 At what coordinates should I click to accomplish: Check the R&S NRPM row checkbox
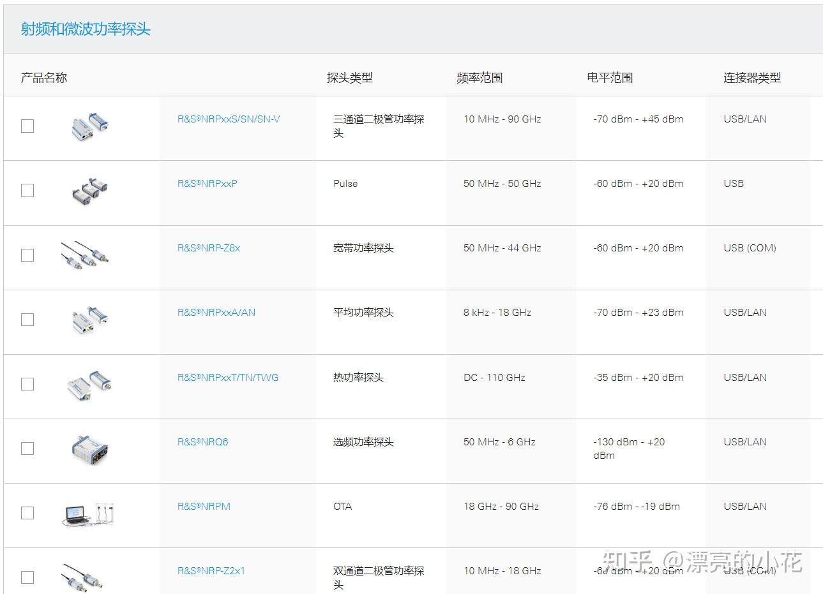pos(27,512)
